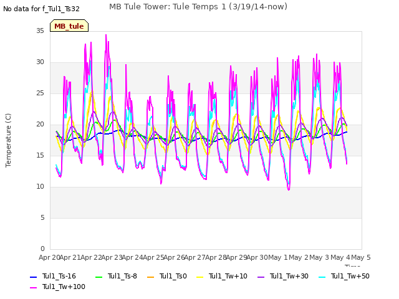Click the Apr 25 x-axis tick label
The width and height of the screenshot is (399, 299).
pos(153,257)
